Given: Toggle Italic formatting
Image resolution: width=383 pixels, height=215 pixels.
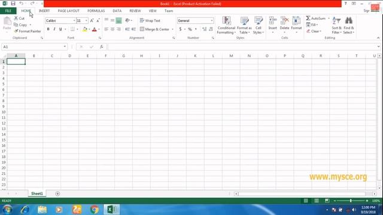Looking at the screenshot, I should (54, 29).
